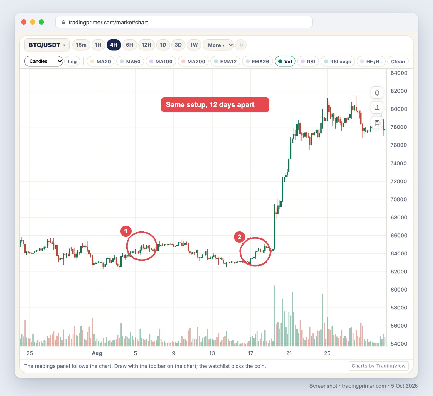Viewport: 433px width, 396px height.
Task: Toggle the MA20 indicator
Action: (x=101, y=62)
